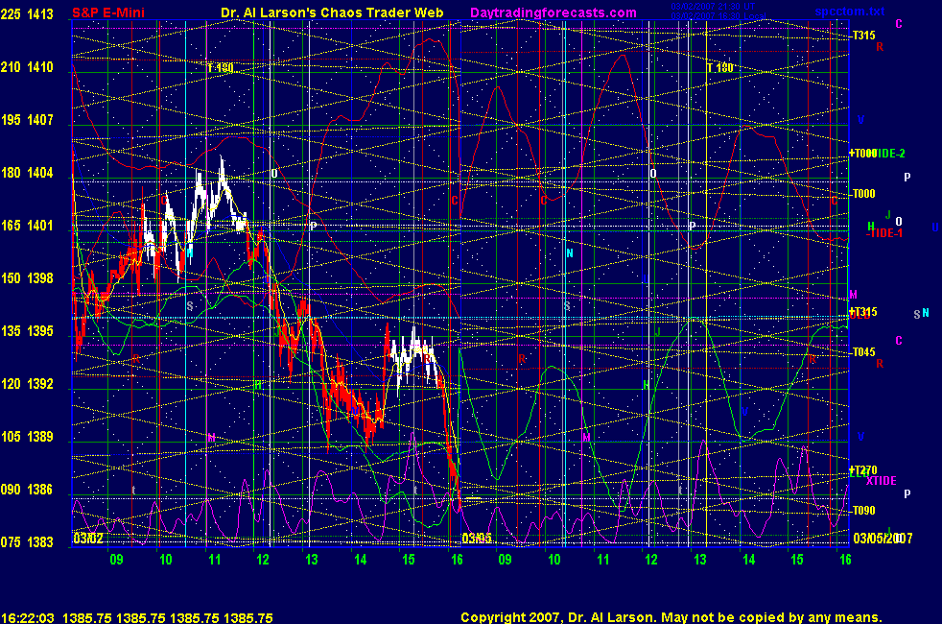942x624 pixels.
Task: Click the "090 1386" price axis label
Action: tap(27, 490)
